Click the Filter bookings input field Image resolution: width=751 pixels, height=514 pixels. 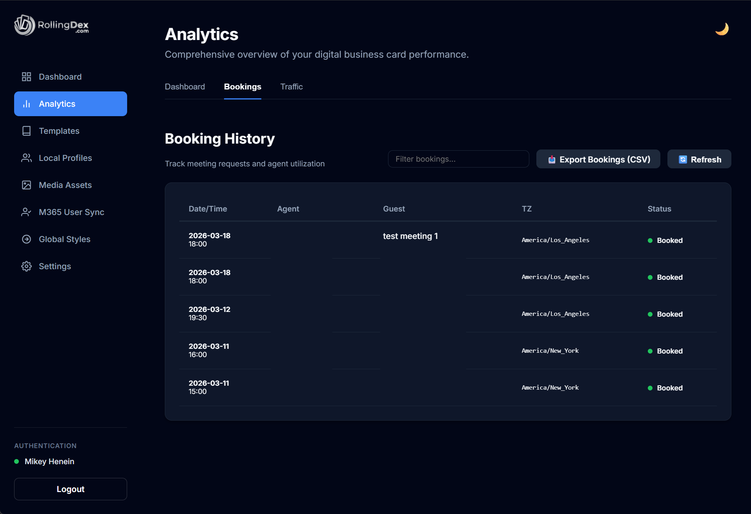point(458,159)
